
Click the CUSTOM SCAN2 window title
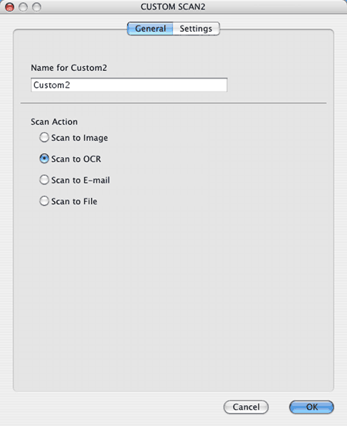pyautogui.click(x=173, y=7)
